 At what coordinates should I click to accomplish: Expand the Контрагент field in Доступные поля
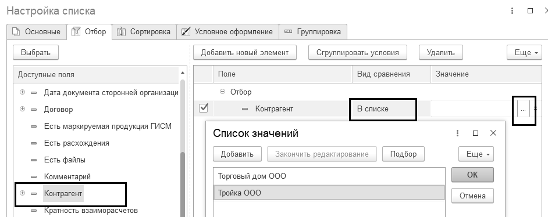(x=22, y=193)
